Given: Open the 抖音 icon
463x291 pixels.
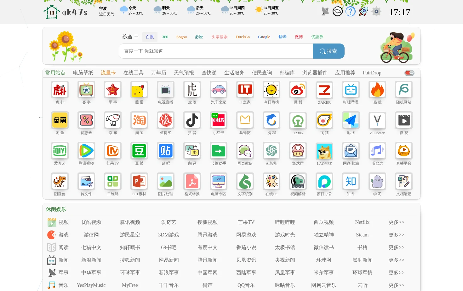Looking at the screenshot, I should pyautogui.click(x=192, y=120).
